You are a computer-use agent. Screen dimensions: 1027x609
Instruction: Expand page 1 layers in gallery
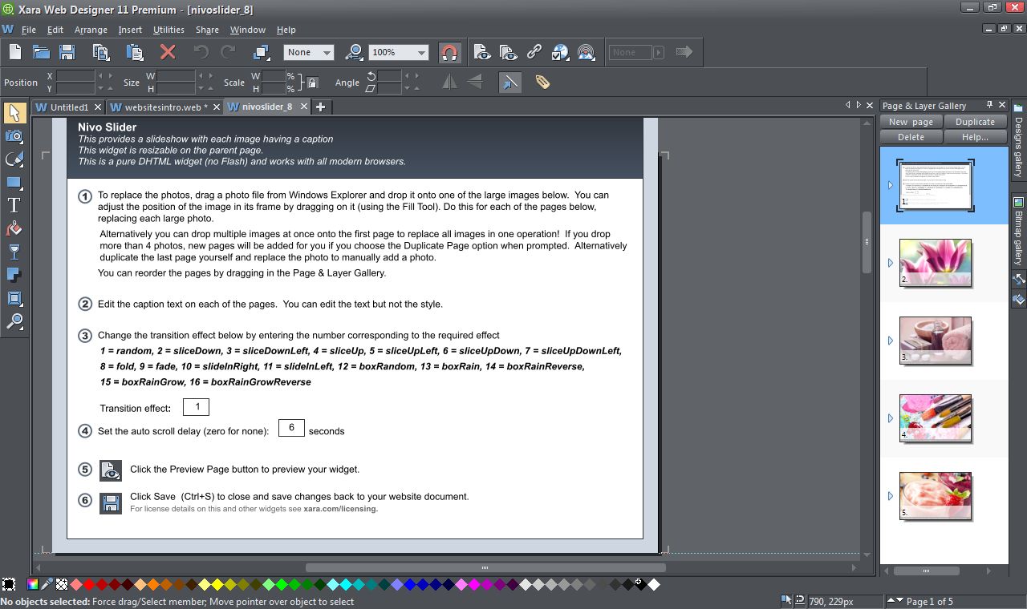(x=890, y=185)
